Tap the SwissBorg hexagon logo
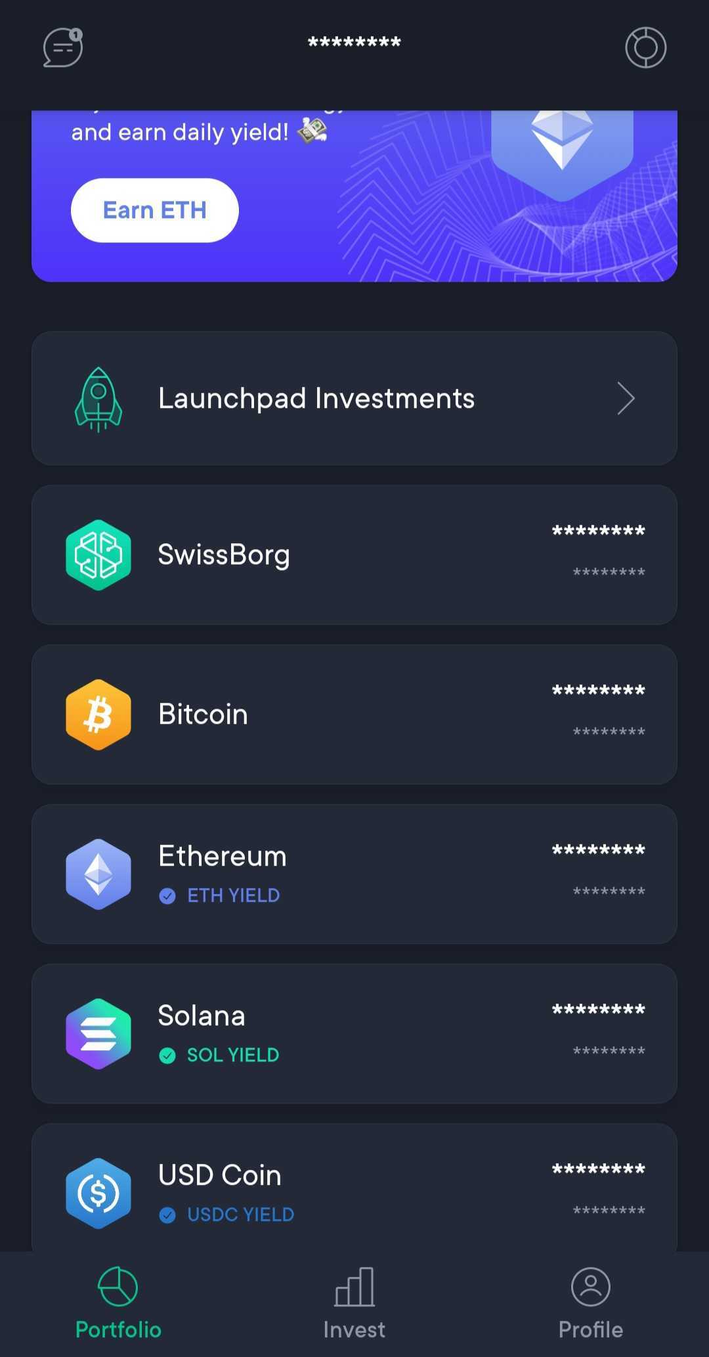The height and width of the screenshot is (1357, 709). tap(98, 555)
